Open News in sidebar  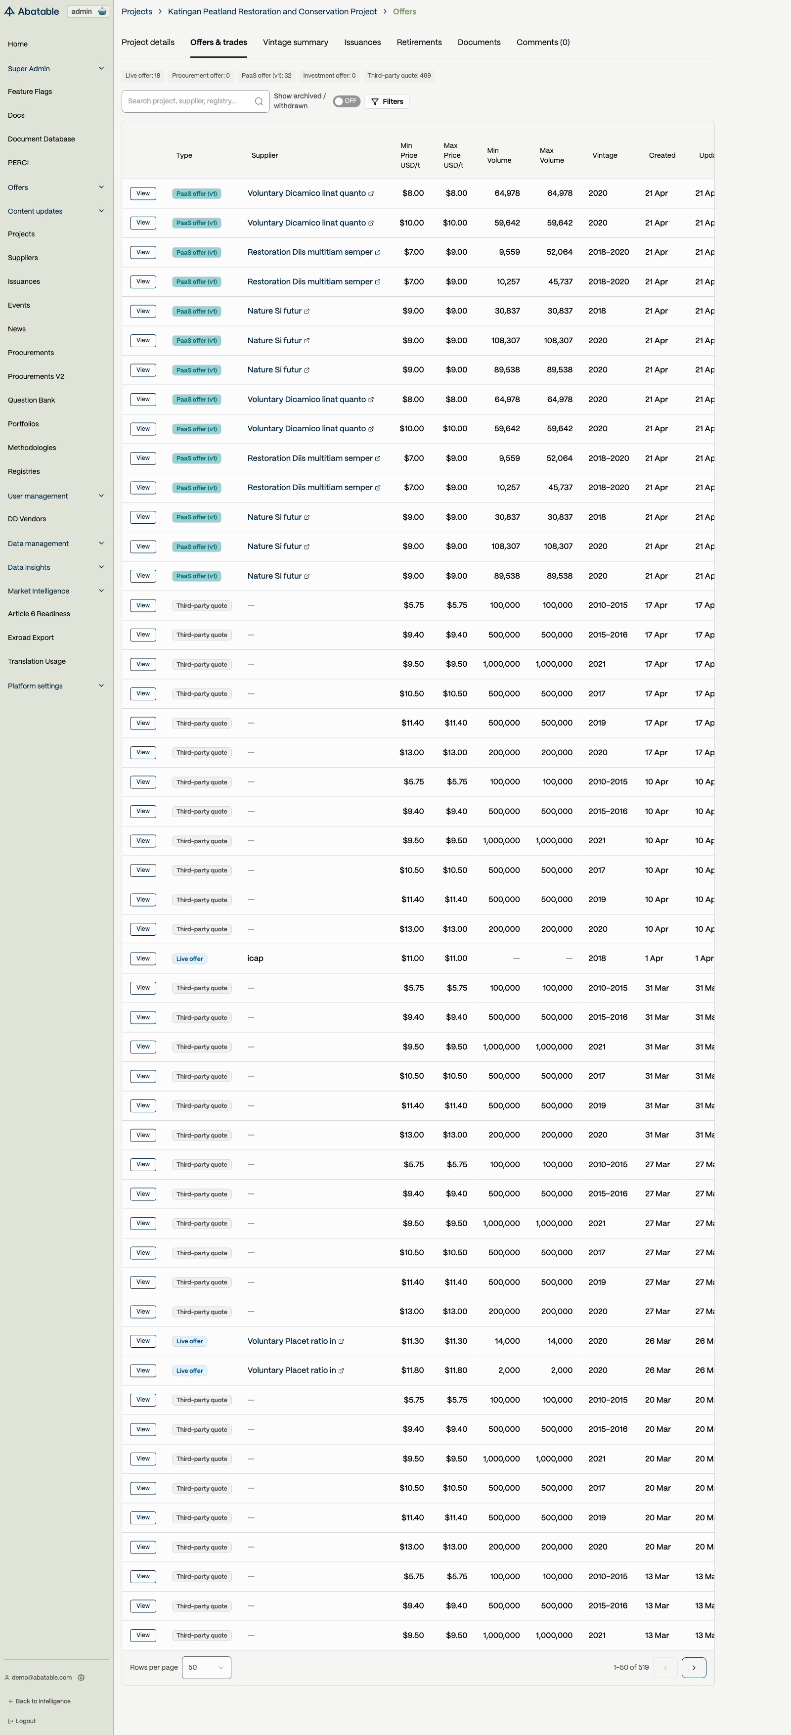coord(17,329)
